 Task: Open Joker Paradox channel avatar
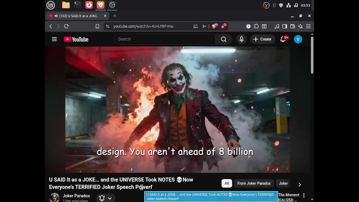pyautogui.click(x=54, y=198)
